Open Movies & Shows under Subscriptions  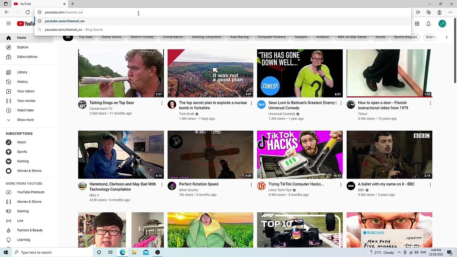(x=27, y=171)
